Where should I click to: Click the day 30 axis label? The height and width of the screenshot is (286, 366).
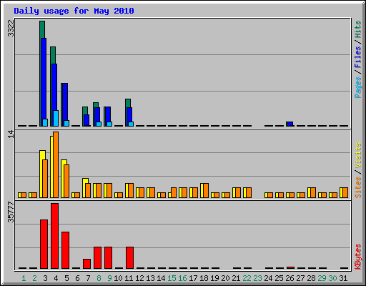(x=332, y=278)
